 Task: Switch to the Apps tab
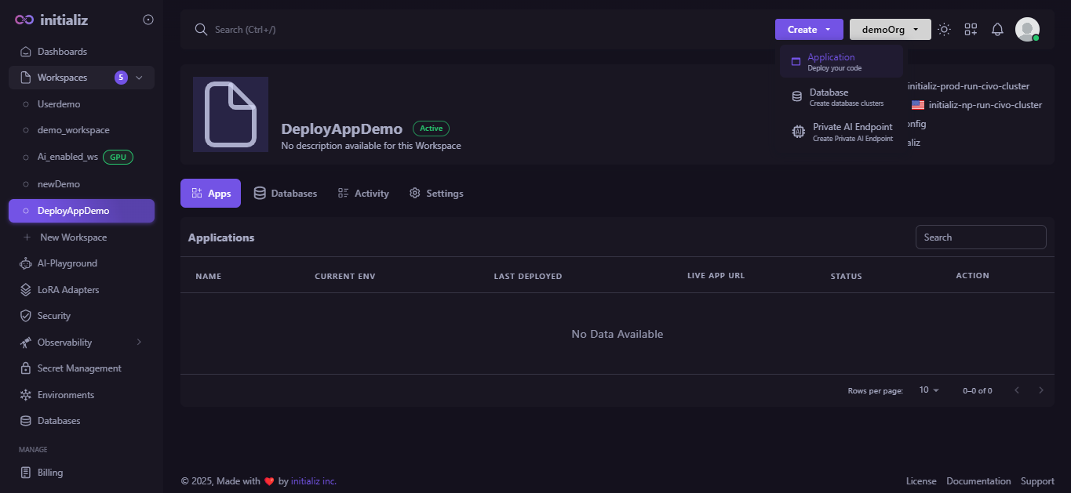pyautogui.click(x=210, y=194)
